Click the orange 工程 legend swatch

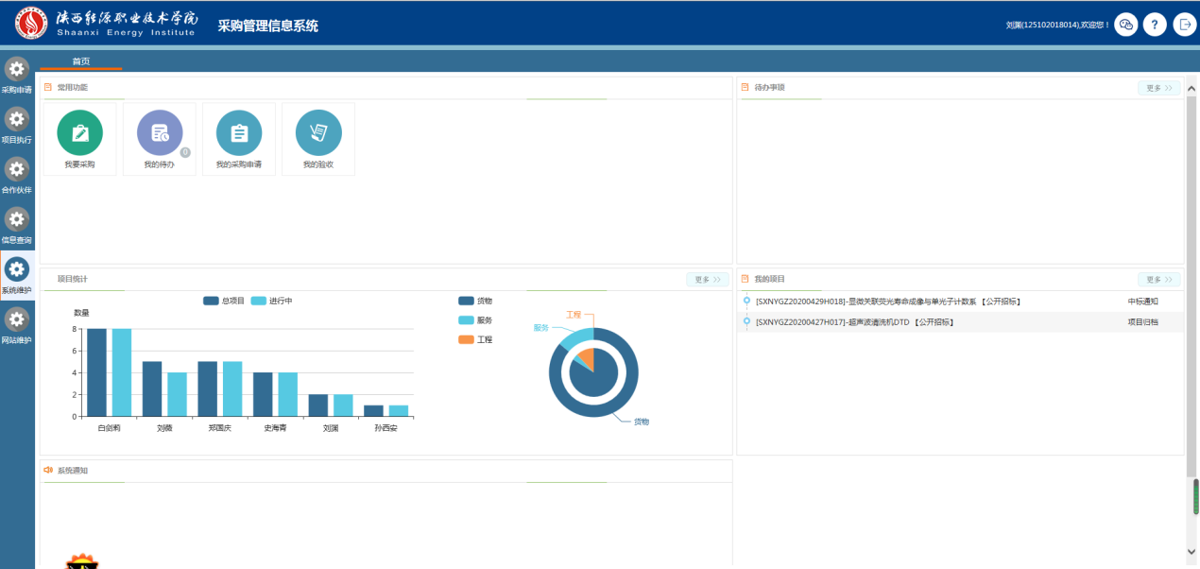466,339
